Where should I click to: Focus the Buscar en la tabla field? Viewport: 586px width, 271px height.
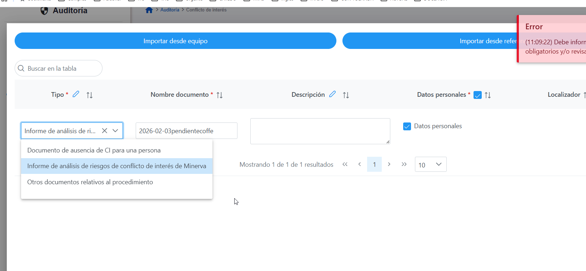coord(59,68)
